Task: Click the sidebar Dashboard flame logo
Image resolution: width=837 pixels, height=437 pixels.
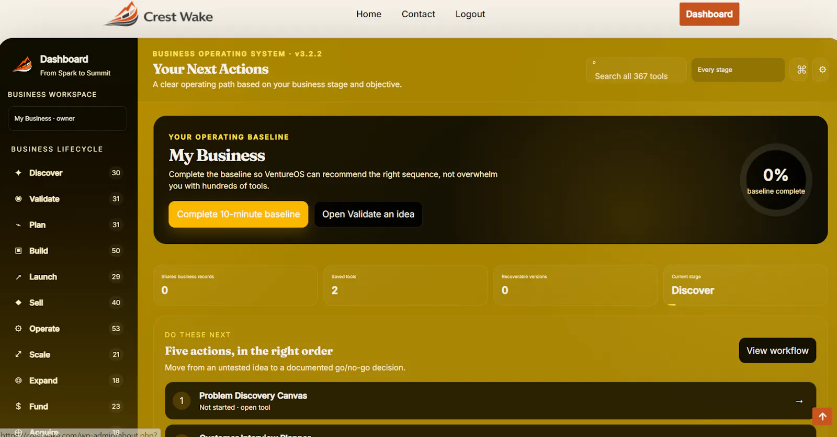Action: [x=23, y=64]
